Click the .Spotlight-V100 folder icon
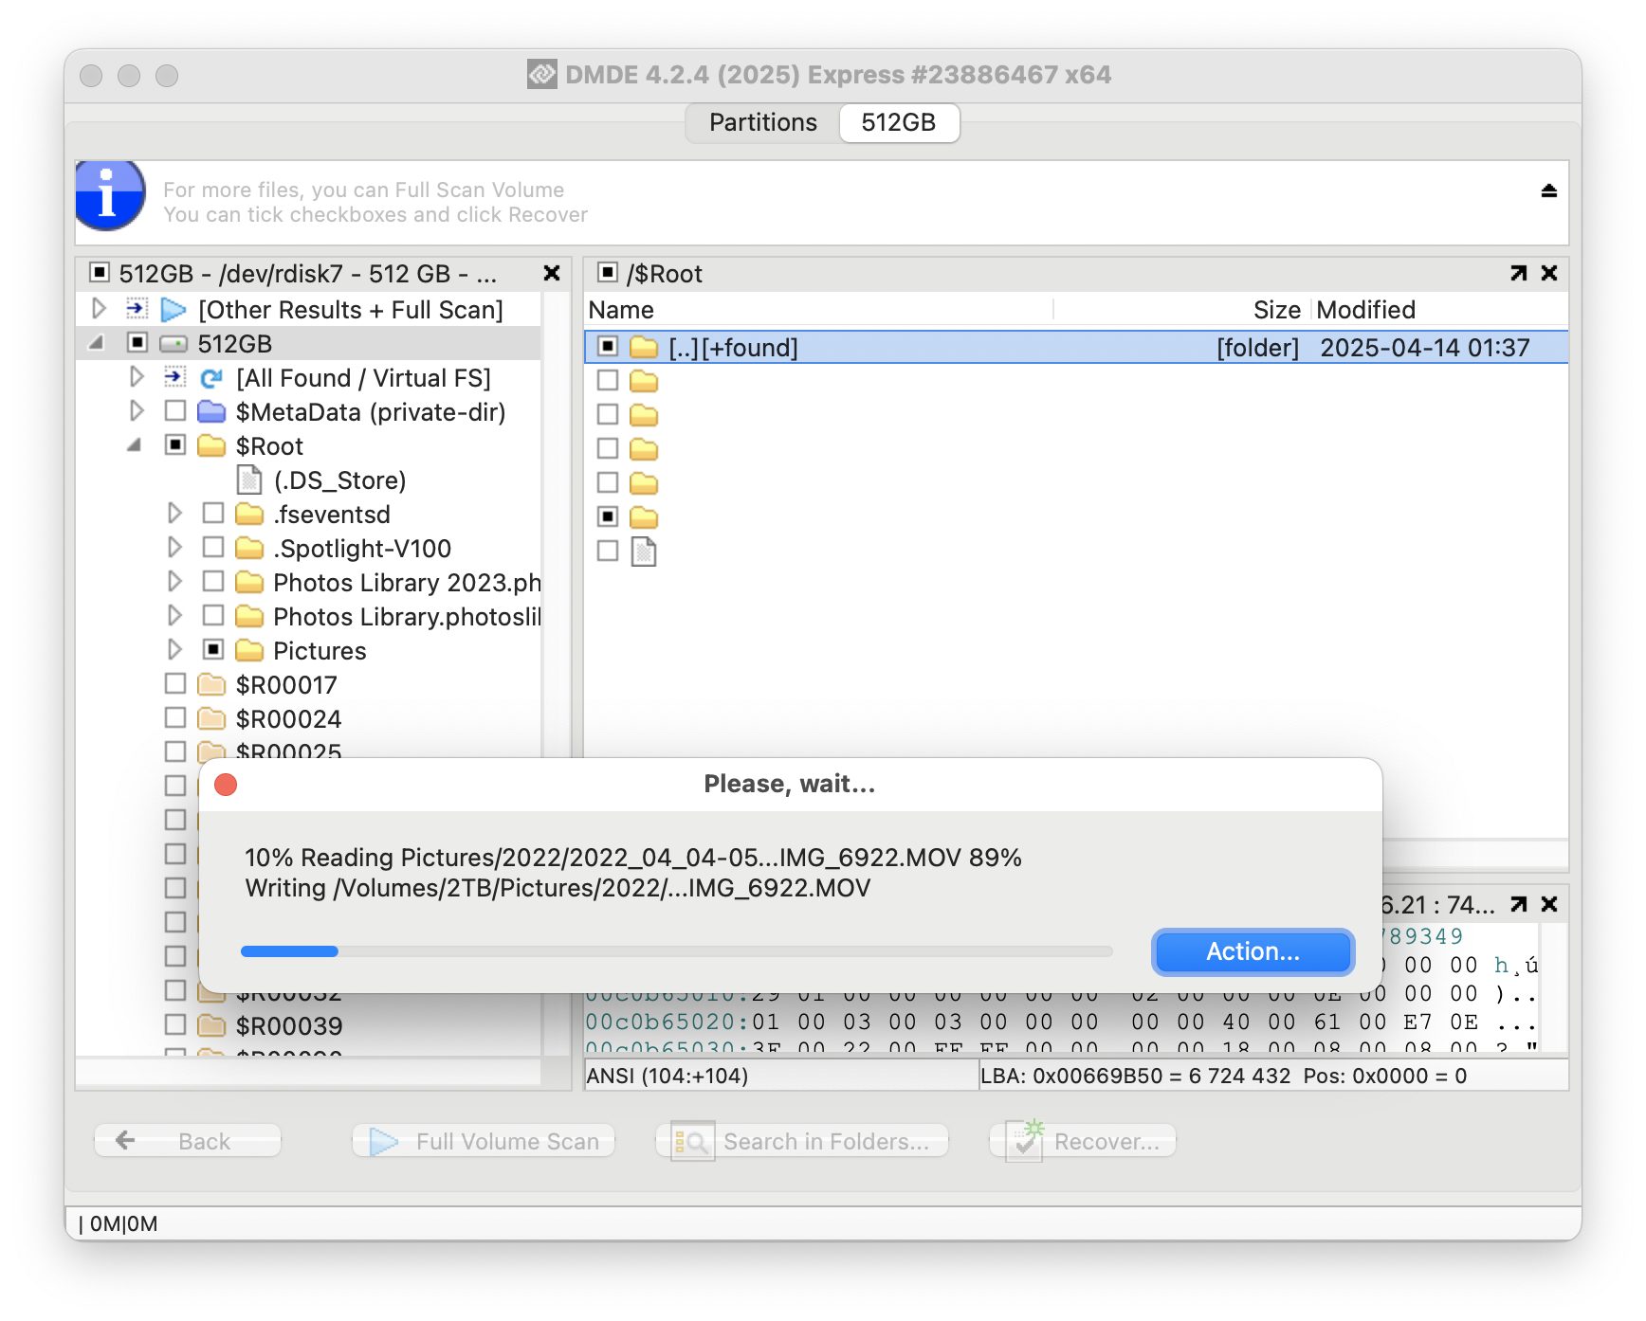Image resolution: width=1646 pixels, height=1321 pixels. 249,548
